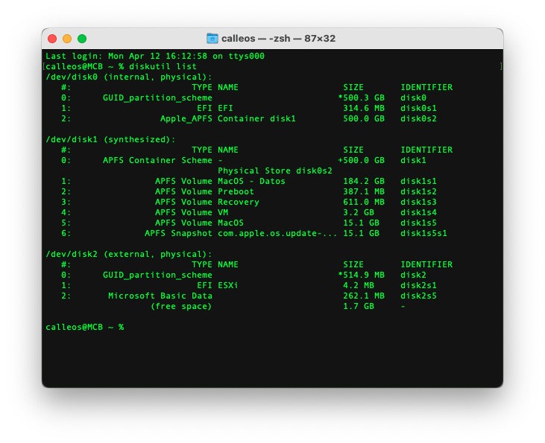Click 'Apple_APFS Container disk1' row text
Screen dimensions: 545x443
coord(228,118)
